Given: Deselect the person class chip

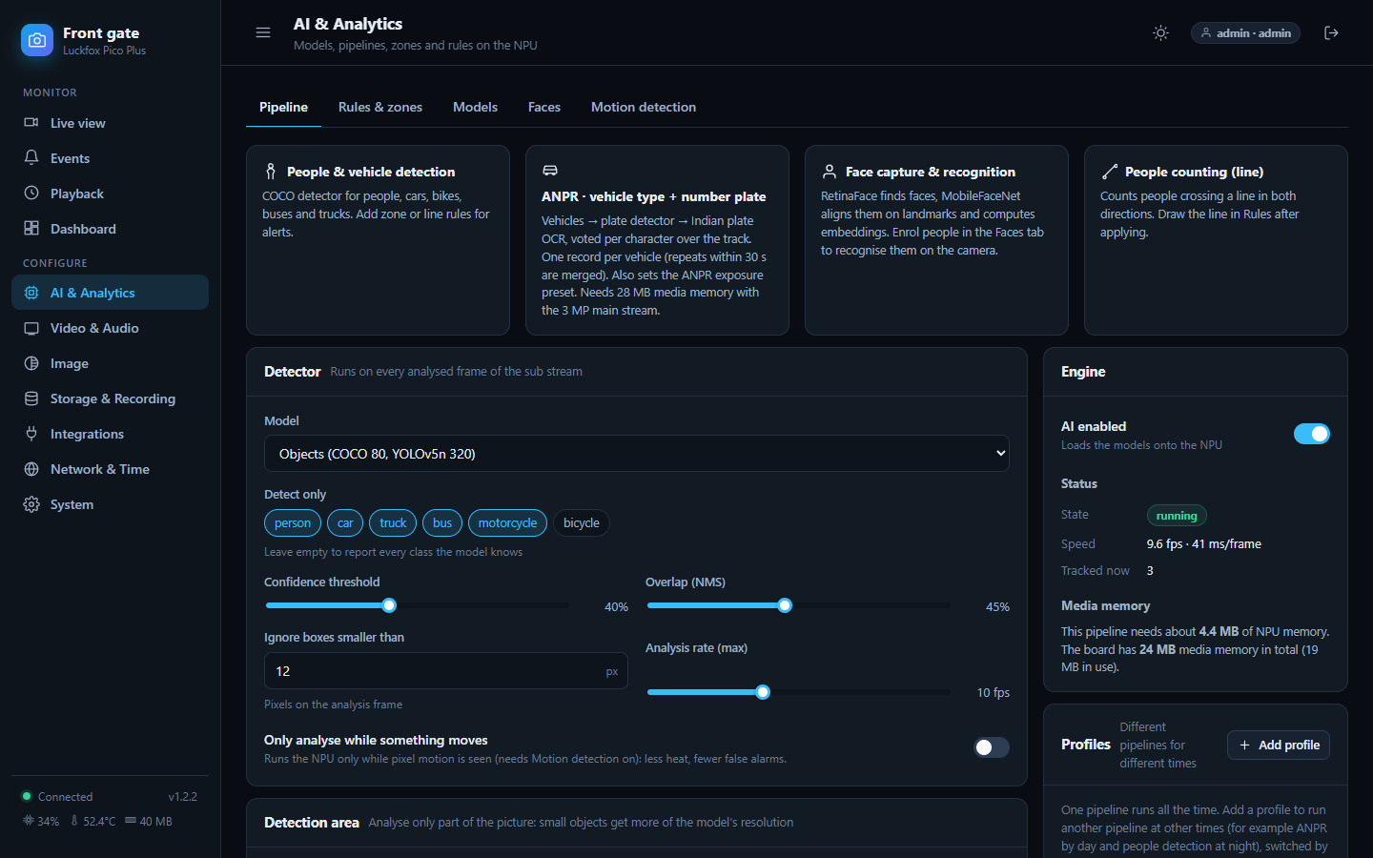Looking at the screenshot, I should click(x=293, y=522).
